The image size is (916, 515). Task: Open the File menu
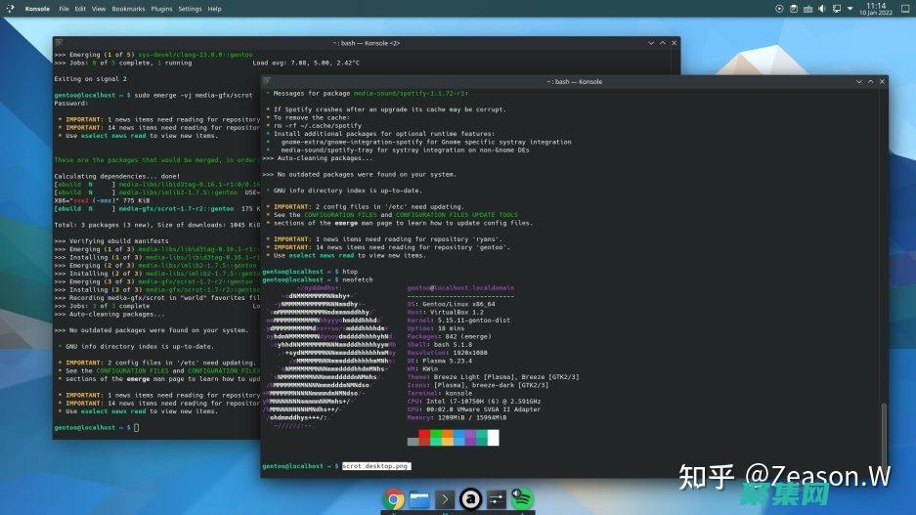tap(65, 9)
